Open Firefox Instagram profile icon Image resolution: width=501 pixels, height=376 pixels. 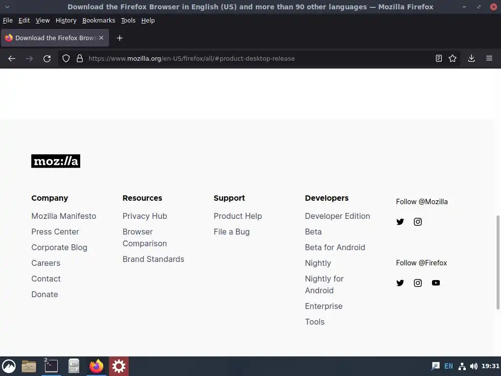pos(418,282)
